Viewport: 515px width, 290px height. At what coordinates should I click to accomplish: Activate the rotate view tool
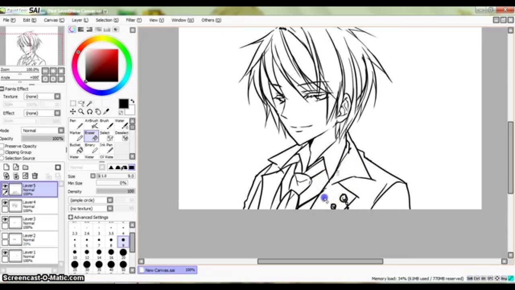coord(89,112)
